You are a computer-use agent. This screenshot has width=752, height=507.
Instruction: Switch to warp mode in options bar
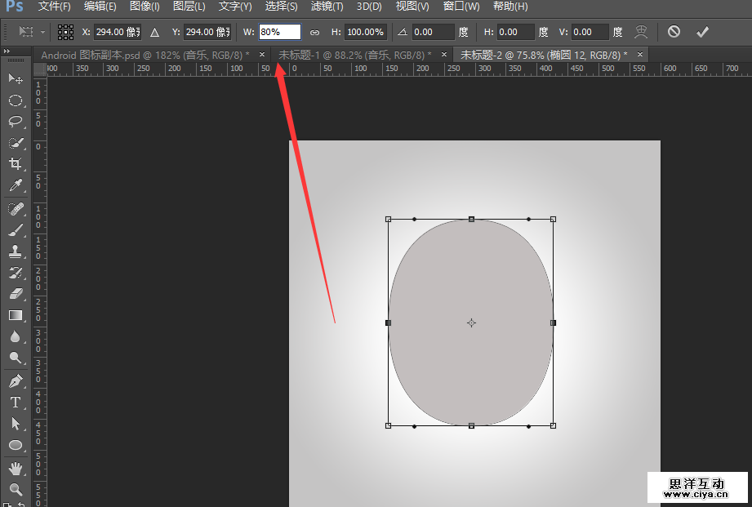tap(642, 32)
